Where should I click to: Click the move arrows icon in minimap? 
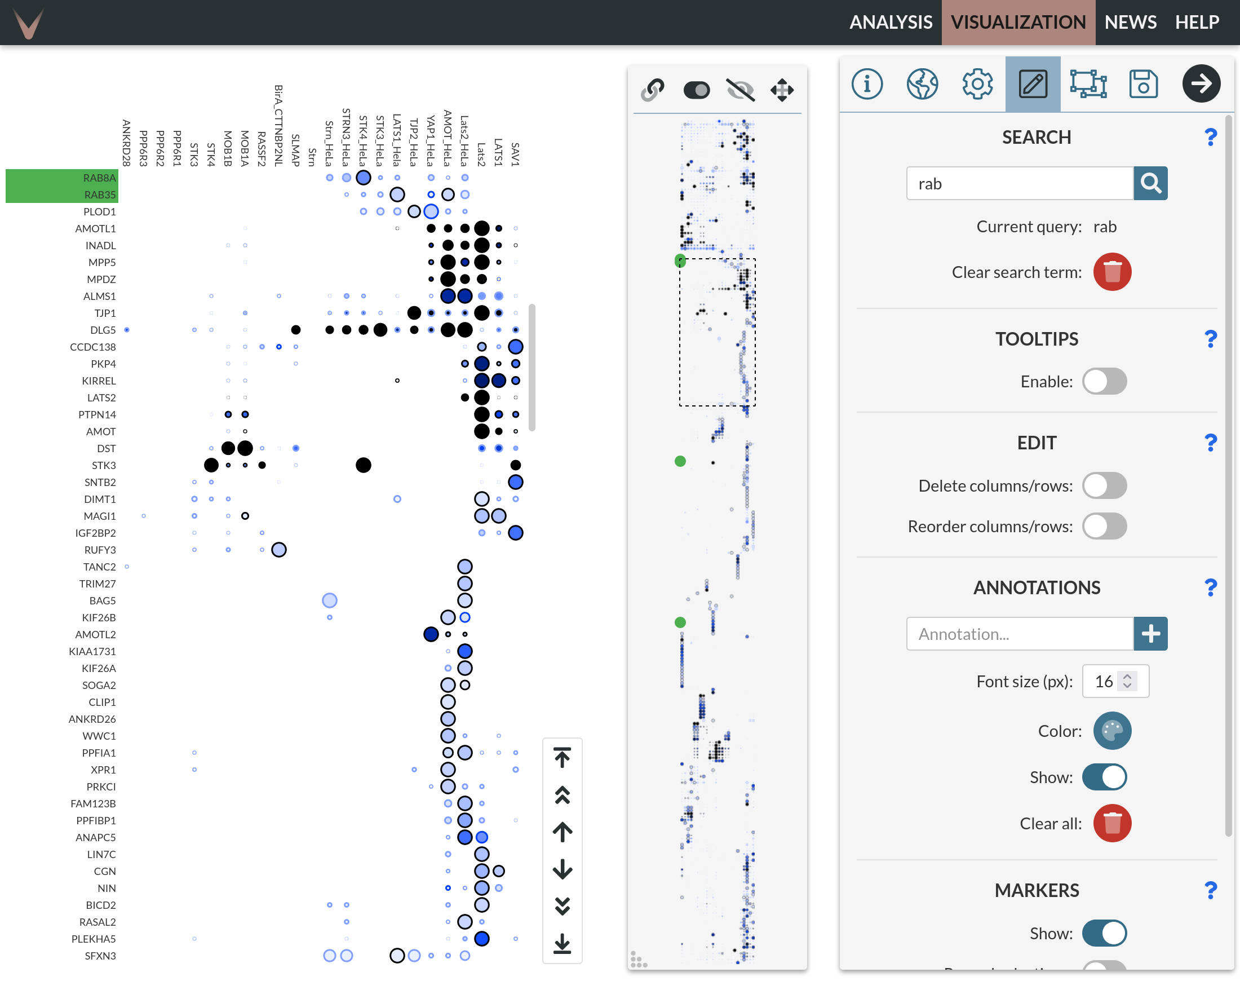(782, 90)
